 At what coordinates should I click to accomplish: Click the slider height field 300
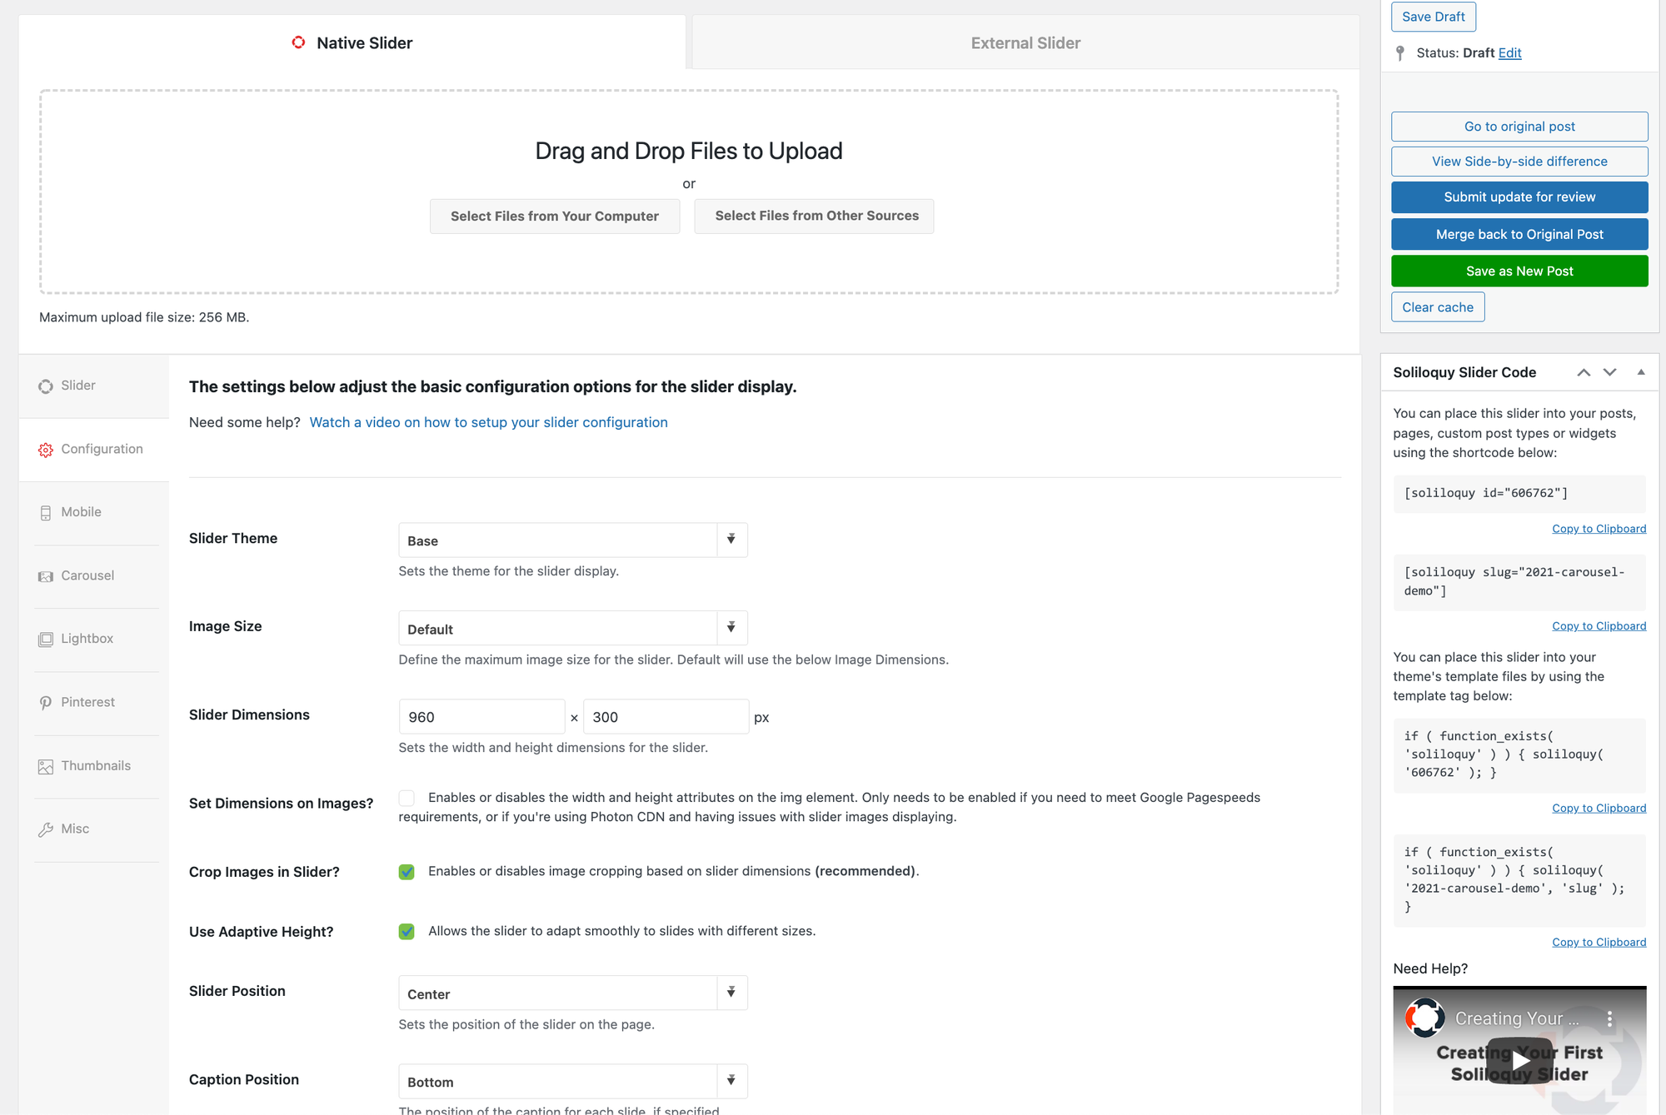tap(666, 717)
